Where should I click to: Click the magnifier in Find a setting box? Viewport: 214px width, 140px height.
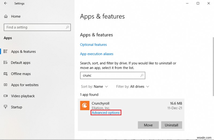pos(67,27)
